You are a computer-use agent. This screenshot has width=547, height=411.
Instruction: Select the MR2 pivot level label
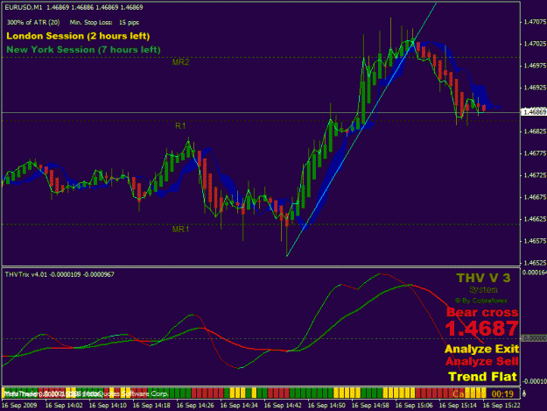click(180, 62)
